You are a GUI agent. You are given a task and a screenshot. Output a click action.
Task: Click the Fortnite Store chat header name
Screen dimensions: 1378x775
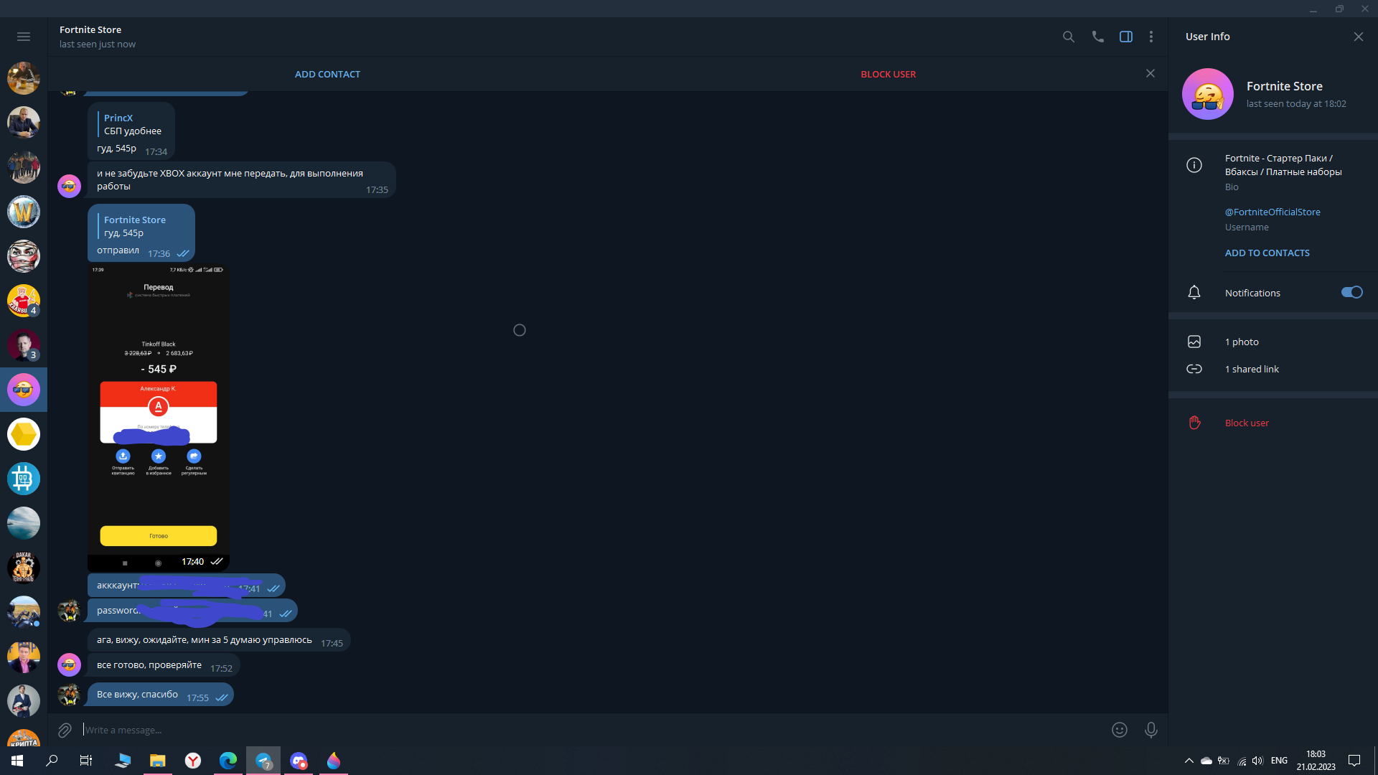tap(90, 29)
